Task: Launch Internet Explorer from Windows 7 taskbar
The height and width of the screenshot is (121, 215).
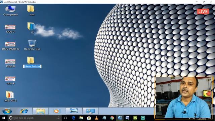Action: (x=24, y=111)
